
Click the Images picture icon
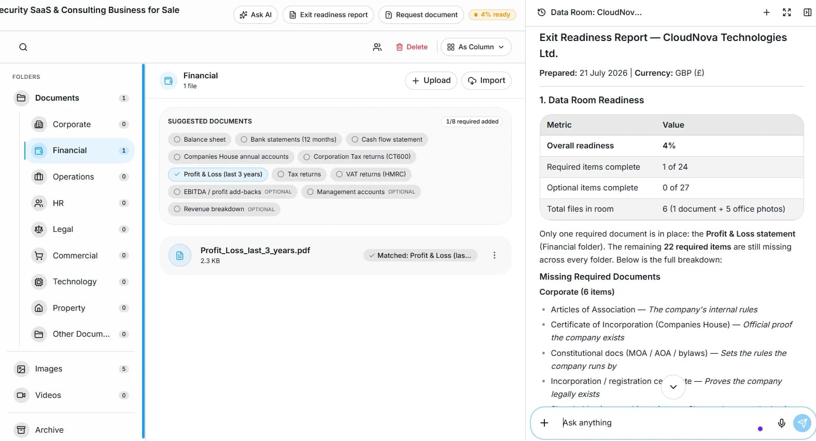[x=21, y=369]
